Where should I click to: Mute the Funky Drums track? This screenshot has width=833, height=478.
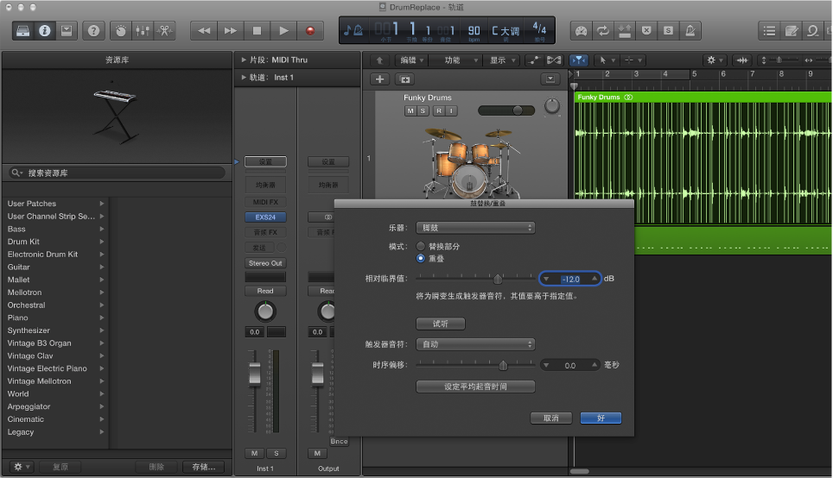point(410,111)
